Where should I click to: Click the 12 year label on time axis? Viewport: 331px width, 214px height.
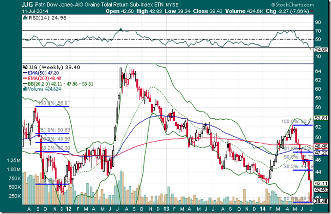[68, 208]
